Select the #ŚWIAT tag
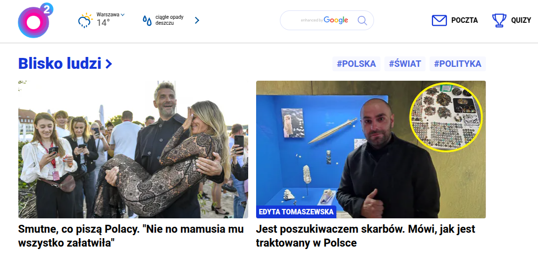Screen dimensions: 538x253 click(x=405, y=64)
